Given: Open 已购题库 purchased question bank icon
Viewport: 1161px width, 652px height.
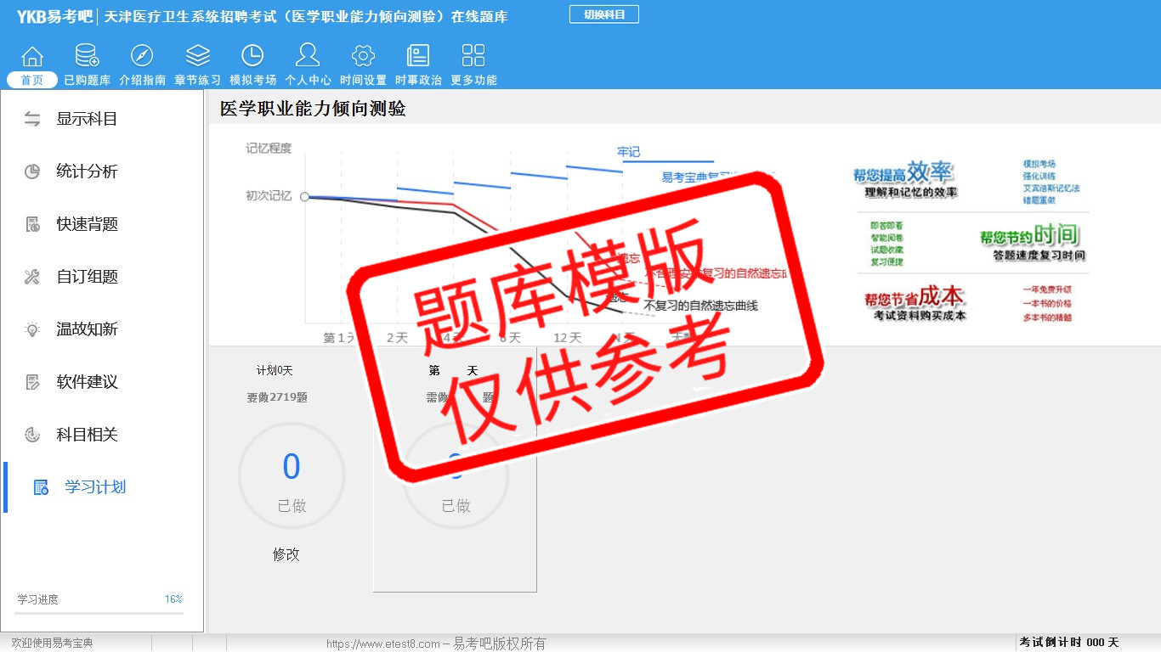Looking at the screenshot, I should 87,57.
